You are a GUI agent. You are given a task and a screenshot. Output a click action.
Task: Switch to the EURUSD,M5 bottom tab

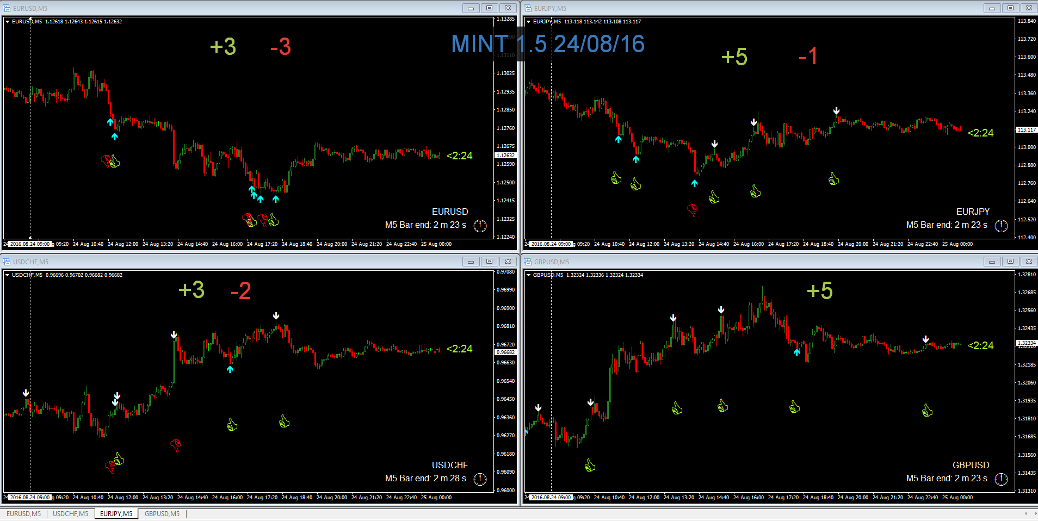coord(23,514)
